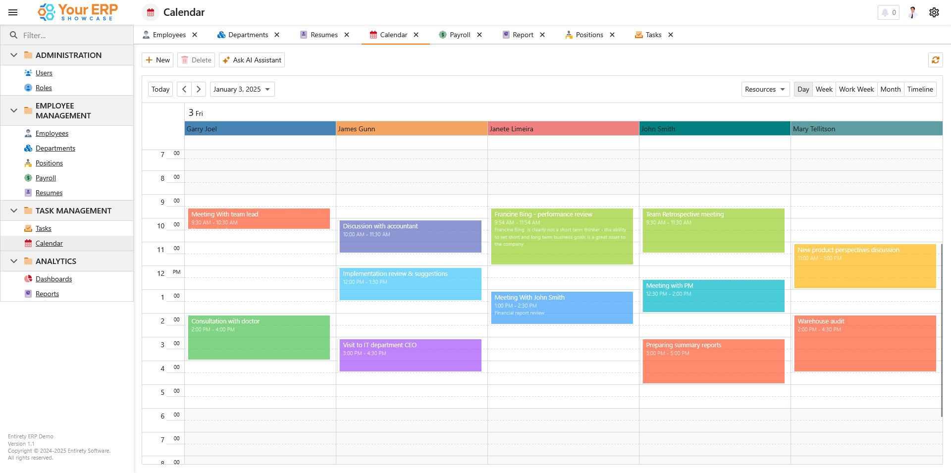Close the Resumes tab
The width and height of the screenshot is (951, 473).
coord(347,35)
